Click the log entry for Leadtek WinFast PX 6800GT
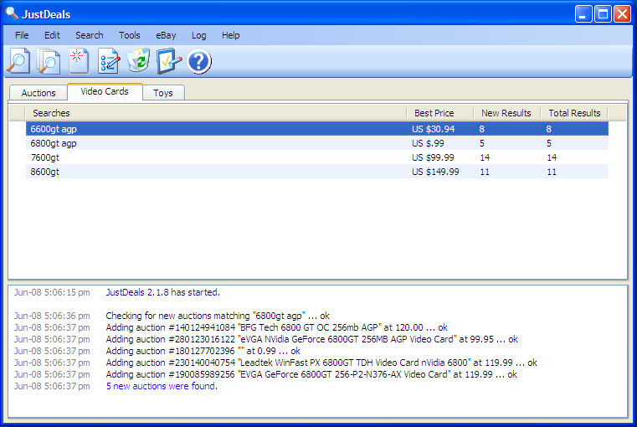637x427 pixels. (321, 363)
